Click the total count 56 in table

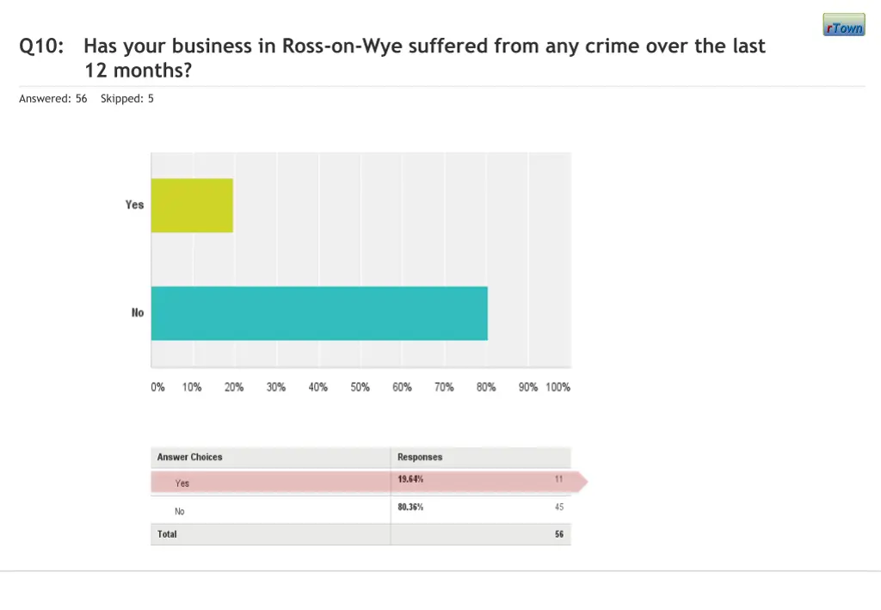558,534
